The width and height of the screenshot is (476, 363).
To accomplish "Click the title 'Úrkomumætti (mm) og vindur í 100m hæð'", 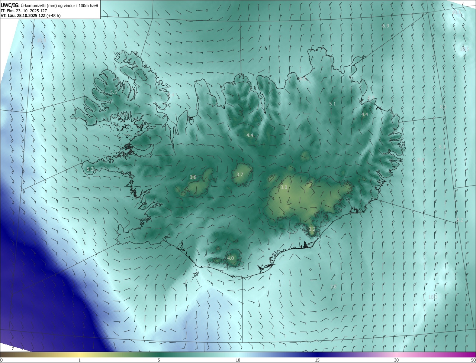I will coord(59,6).
